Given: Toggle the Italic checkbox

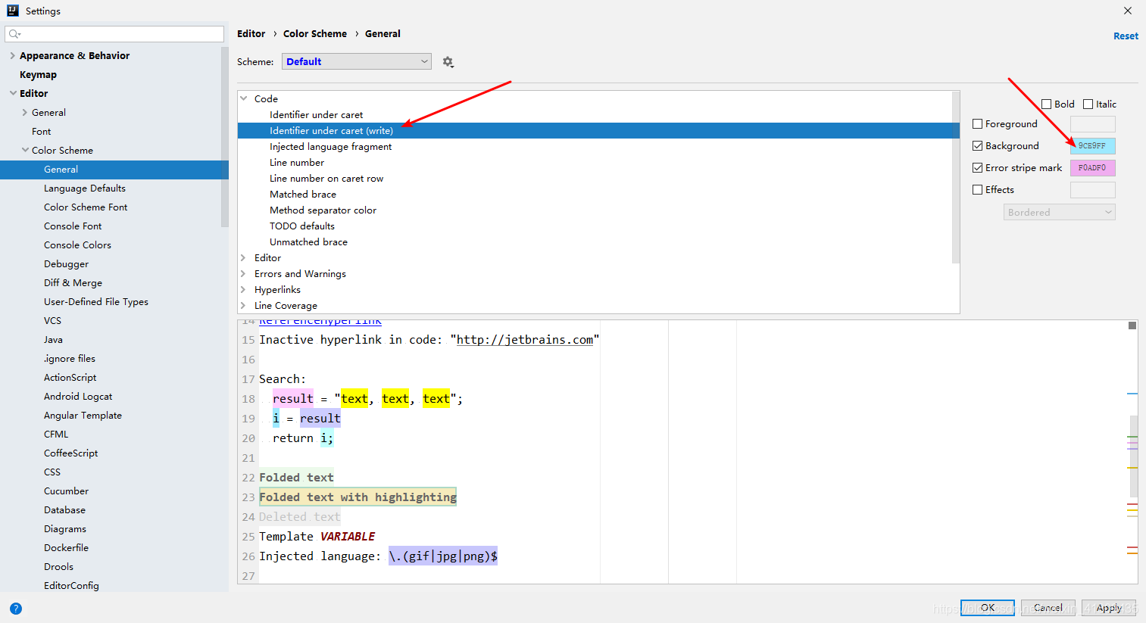Looking at the screenshot, I should click(1088, 104).
